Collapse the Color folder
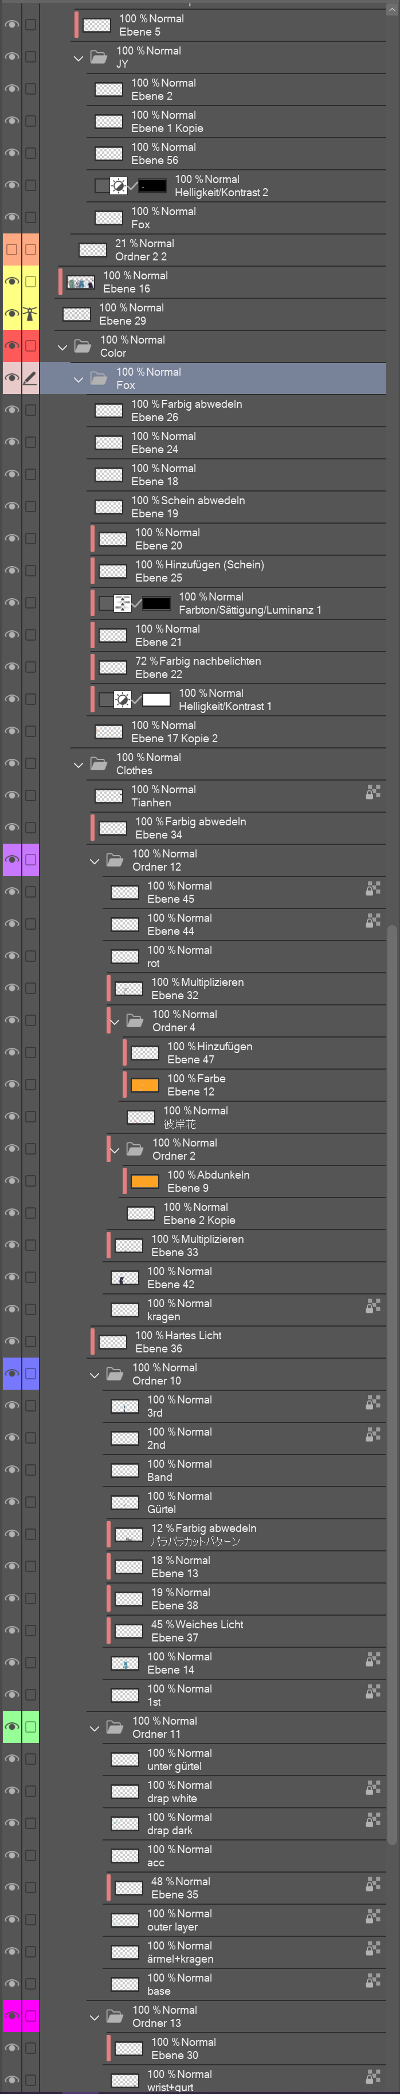Screen dimensions: 400x2094 (62, 347)
